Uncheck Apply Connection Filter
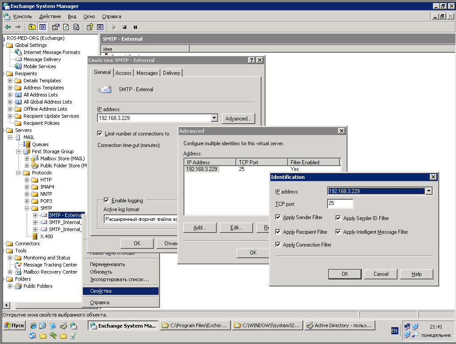The image size is (456, 344). click(x=278, y=244)
